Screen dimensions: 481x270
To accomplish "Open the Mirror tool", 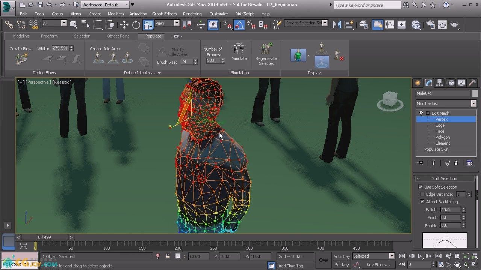I will click(x=337, y=25).
